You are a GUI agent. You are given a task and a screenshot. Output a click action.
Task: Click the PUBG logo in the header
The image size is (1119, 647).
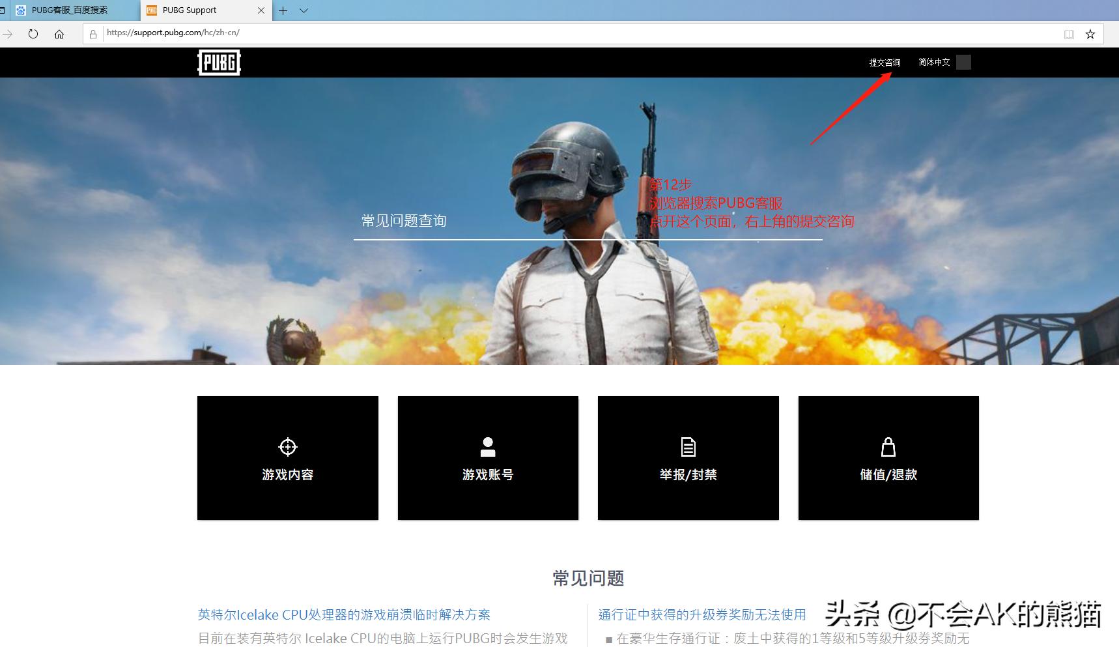(x=218, y=62)
